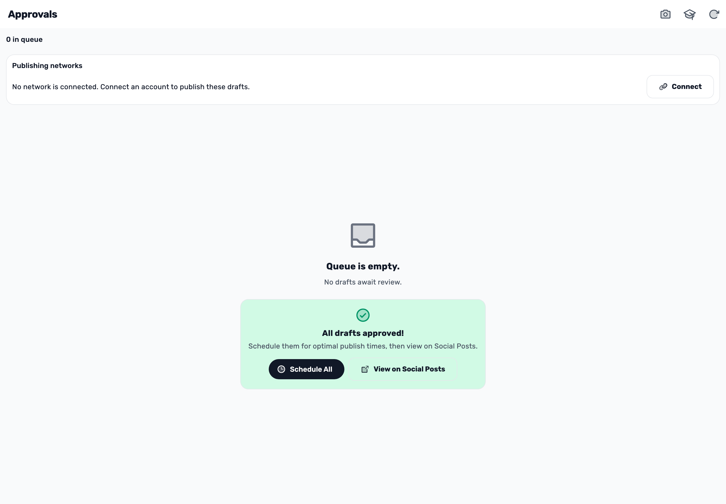Click the Schedule All button
This screenshot has height=504, width=726.
[306, 369]
